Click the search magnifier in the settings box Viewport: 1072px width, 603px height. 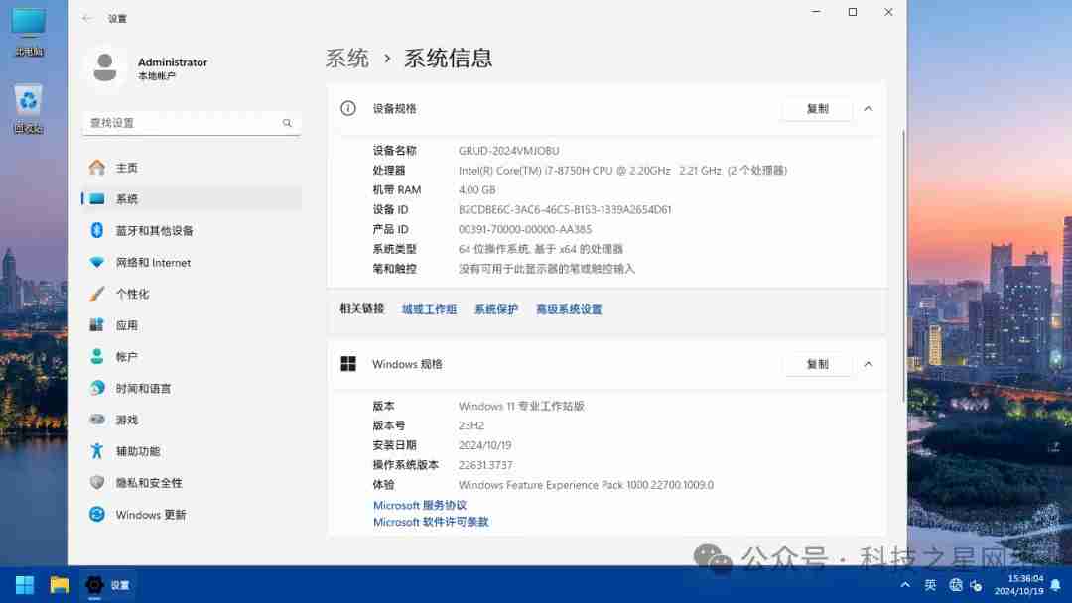click(x=287, y=123)
